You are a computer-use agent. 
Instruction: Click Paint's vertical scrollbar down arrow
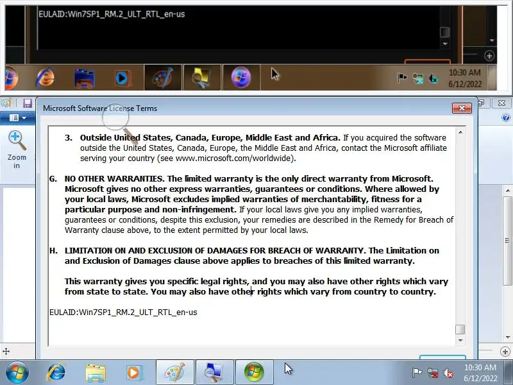pos(507,338)
